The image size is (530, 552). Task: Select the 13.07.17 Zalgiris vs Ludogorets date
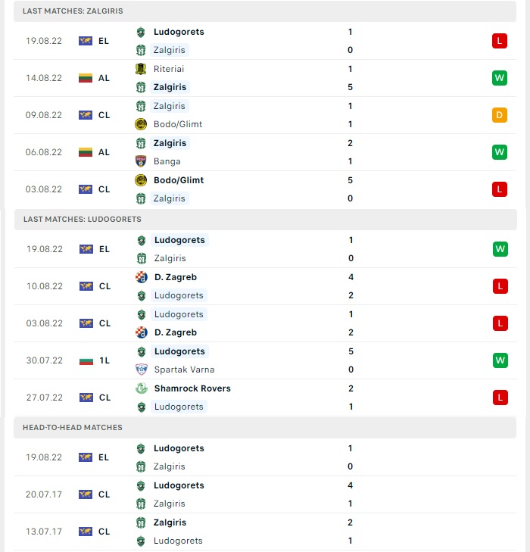(44, 532)
